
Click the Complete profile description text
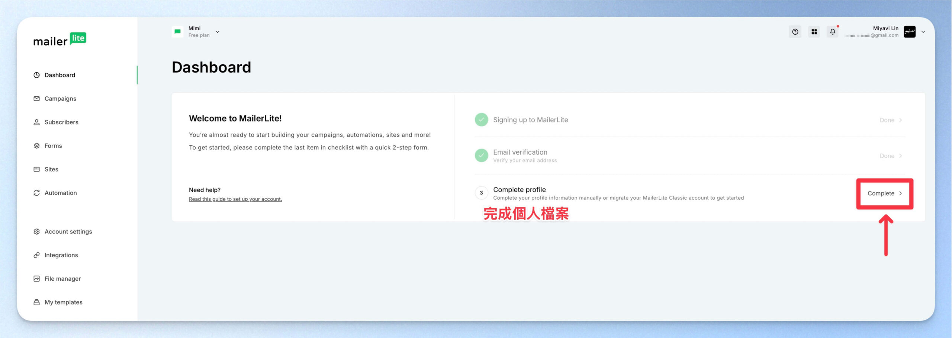(618, 198)
